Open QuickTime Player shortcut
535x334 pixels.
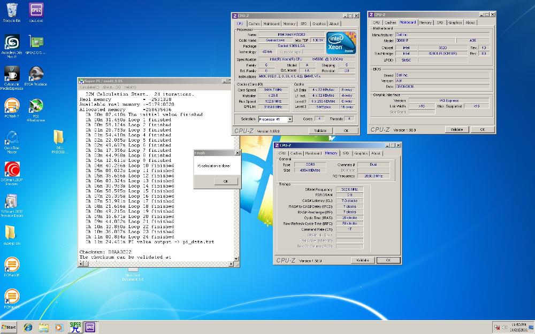[12, 142]
